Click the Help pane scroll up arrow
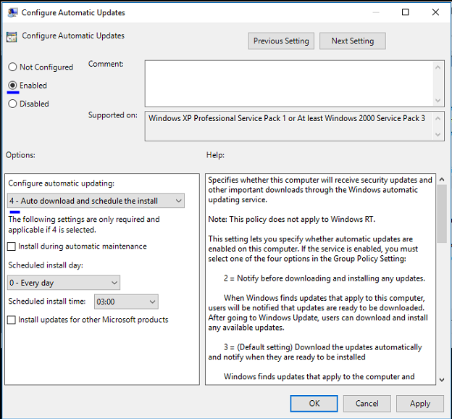 442,180
